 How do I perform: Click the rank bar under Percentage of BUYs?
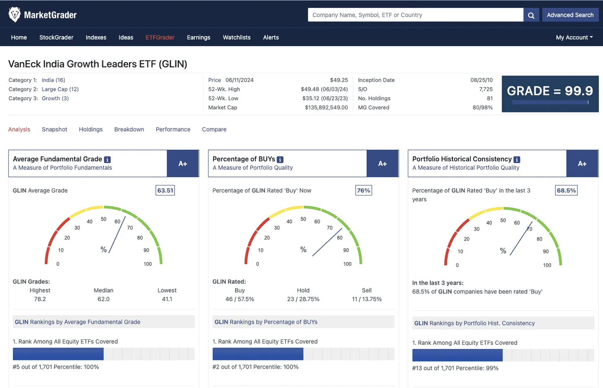(304, 354)
